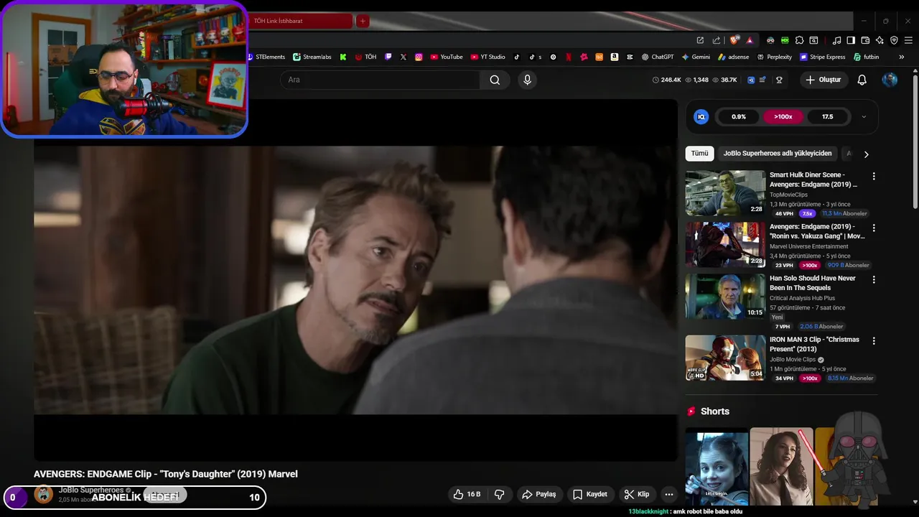
Task: Open Han Solo Should Have Never thumbnail
Action: coord(725,296)
